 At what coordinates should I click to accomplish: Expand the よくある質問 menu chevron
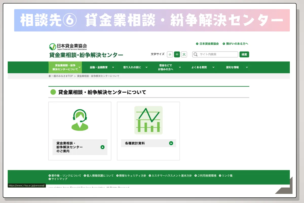[213, 67]
